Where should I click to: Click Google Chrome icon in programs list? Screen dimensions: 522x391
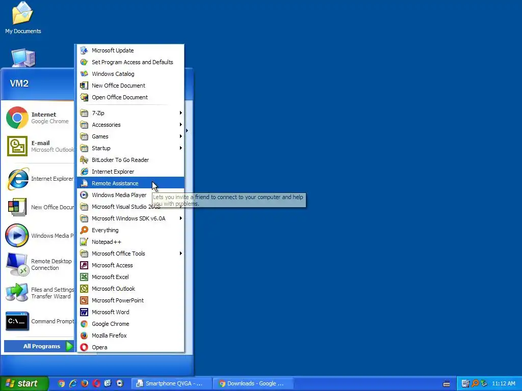click(x=84, y=324)
